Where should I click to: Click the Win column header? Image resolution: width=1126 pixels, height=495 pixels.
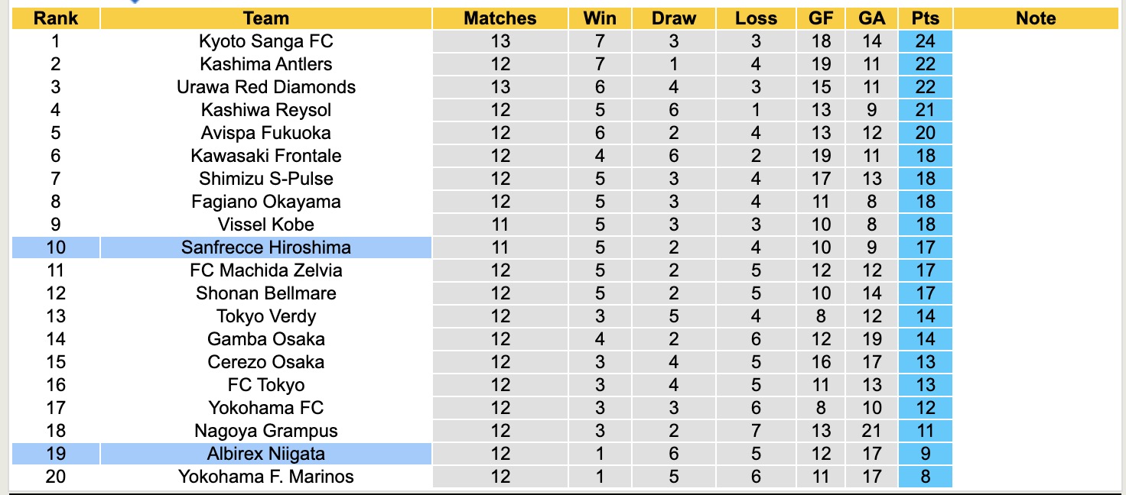pos(600,18)
